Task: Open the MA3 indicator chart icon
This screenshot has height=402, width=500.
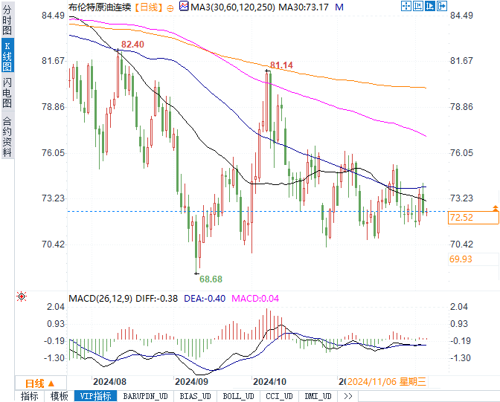Action: click(x=184, y=6)
